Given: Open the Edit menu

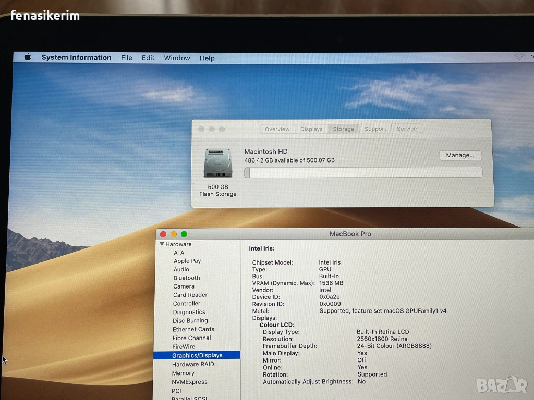Looking at the screenshot, I should tap(148, 58).
